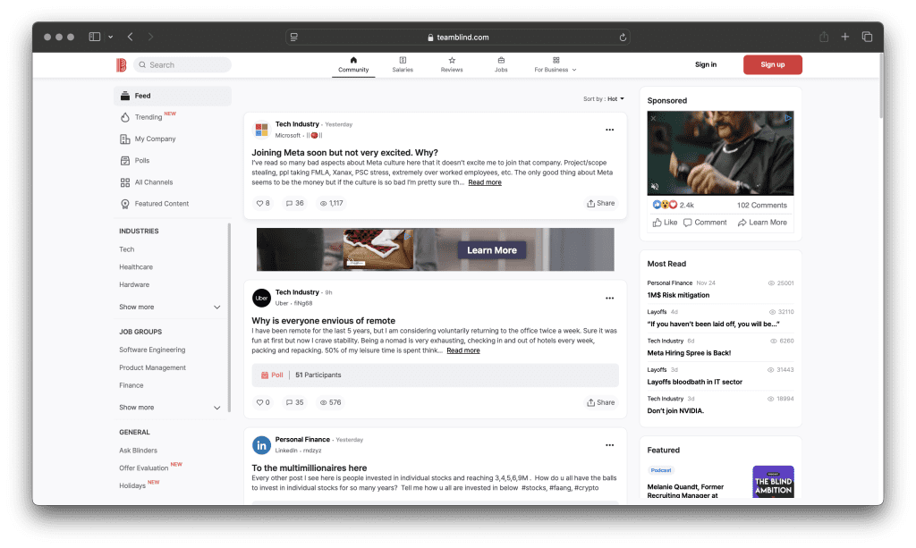Click the Share icon on the Meta post
This screenshot has width=916, height=548.
pyautogui.click(x=600, y=203)
